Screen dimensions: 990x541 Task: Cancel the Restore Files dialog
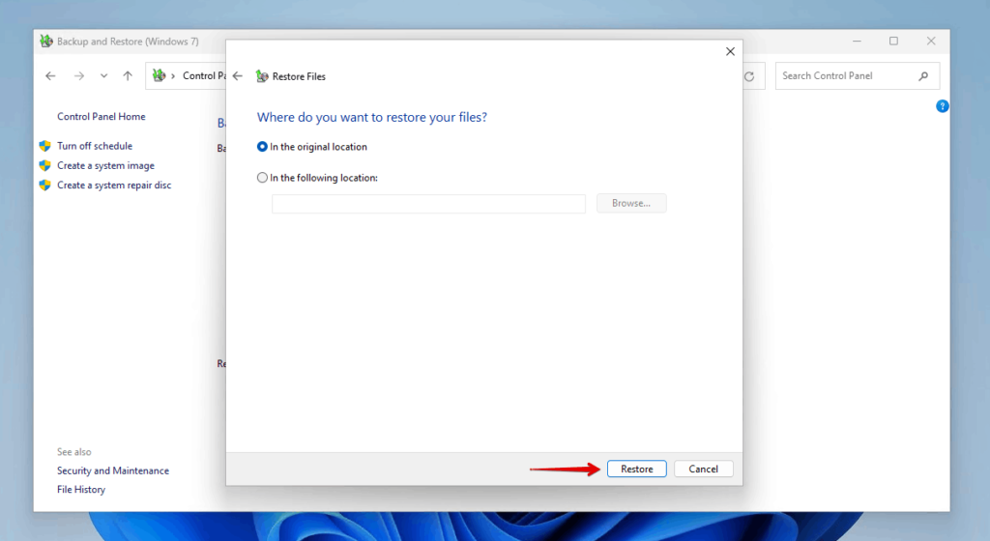click(x=703, y=469)
